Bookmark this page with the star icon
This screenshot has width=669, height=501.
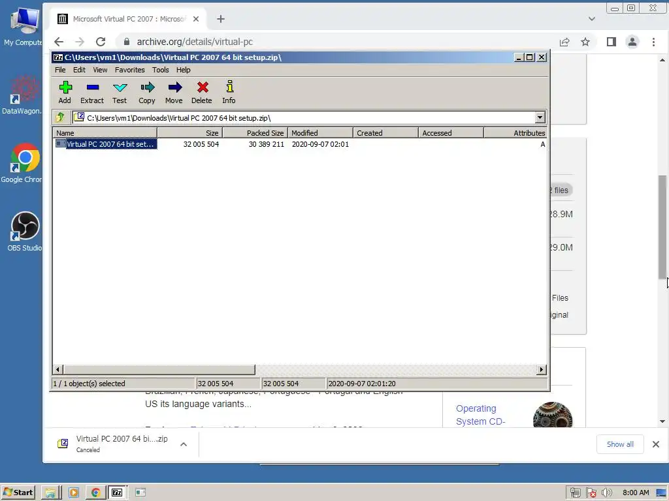click(x=585, y=42)
